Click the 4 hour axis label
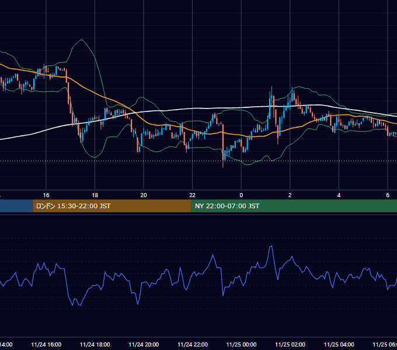 coord(339,195)
